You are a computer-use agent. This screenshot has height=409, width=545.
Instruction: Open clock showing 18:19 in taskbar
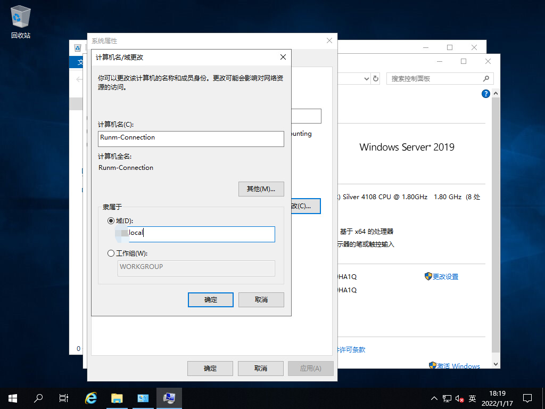pos(497,398)
